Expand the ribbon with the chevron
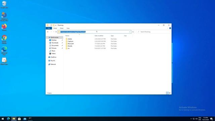The width and height of the screenshot is (215, 121). pyautogui.click(x=168, y=28)
